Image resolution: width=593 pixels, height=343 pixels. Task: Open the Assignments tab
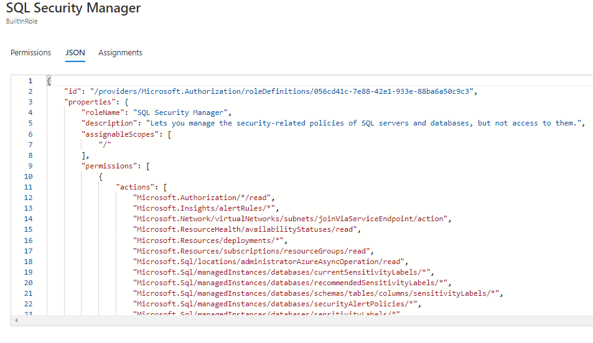tap(120, 53)
